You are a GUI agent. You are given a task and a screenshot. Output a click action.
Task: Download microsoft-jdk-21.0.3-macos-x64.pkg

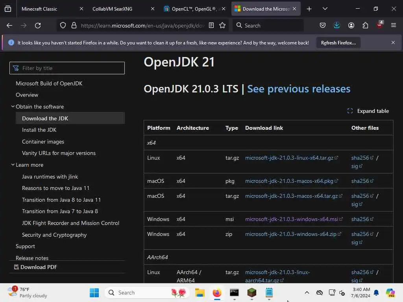click(292, 181)
